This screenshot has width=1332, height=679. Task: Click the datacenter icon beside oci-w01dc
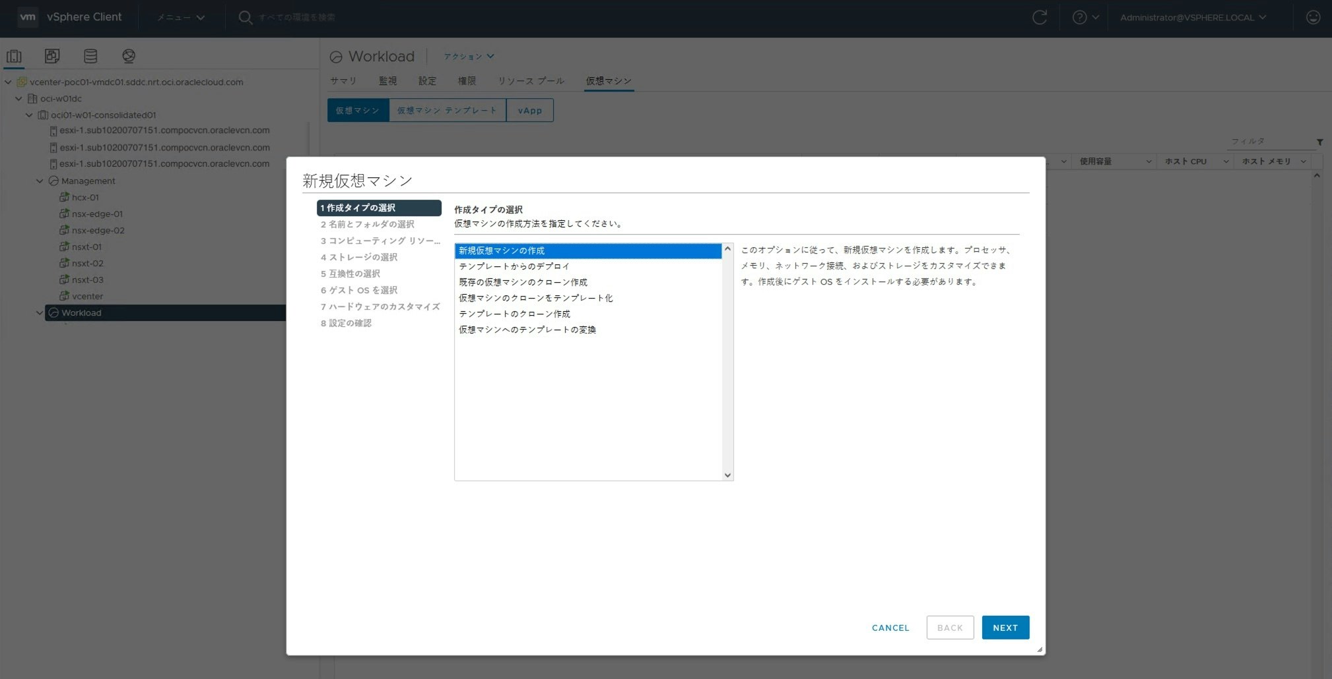tap(32, 99)
